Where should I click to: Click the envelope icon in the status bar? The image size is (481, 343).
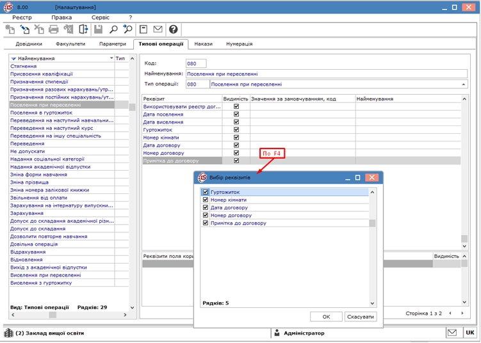tap(452, 333)
